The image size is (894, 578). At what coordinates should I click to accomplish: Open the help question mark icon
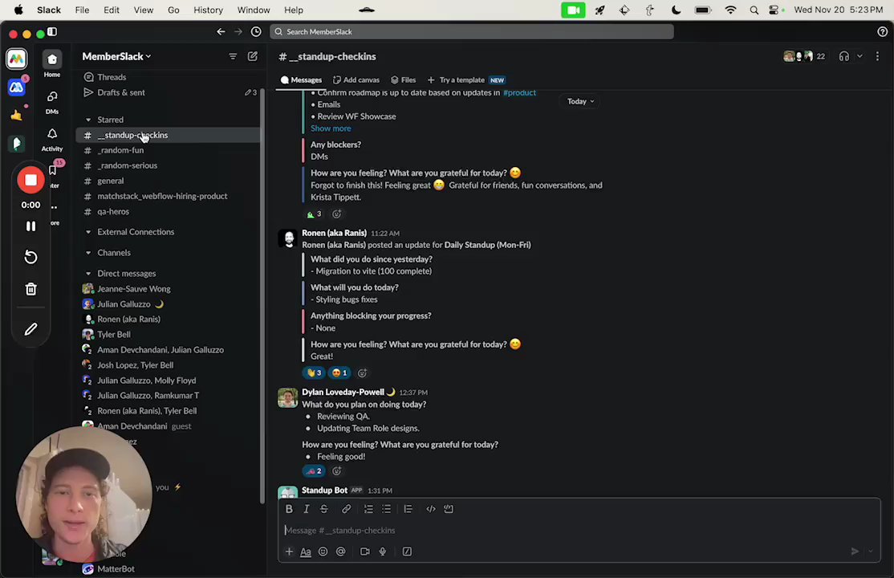pyautogui.click(x=882, y=32)
